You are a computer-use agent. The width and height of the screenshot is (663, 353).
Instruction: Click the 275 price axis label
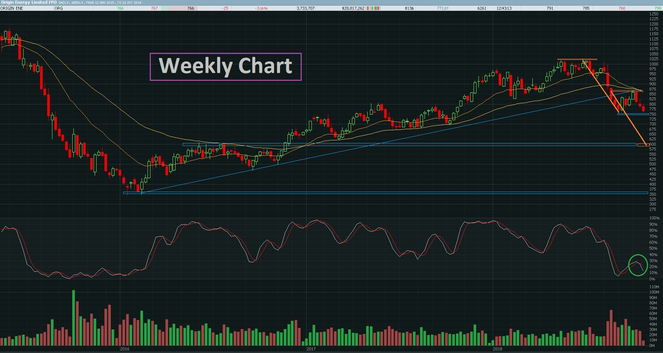click(x=653, y=209)
